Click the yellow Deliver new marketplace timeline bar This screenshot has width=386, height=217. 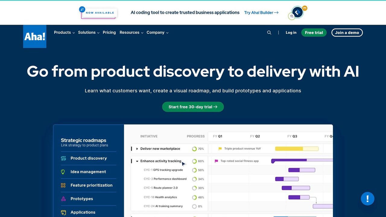pyautogui.click(x=297, y=149)
